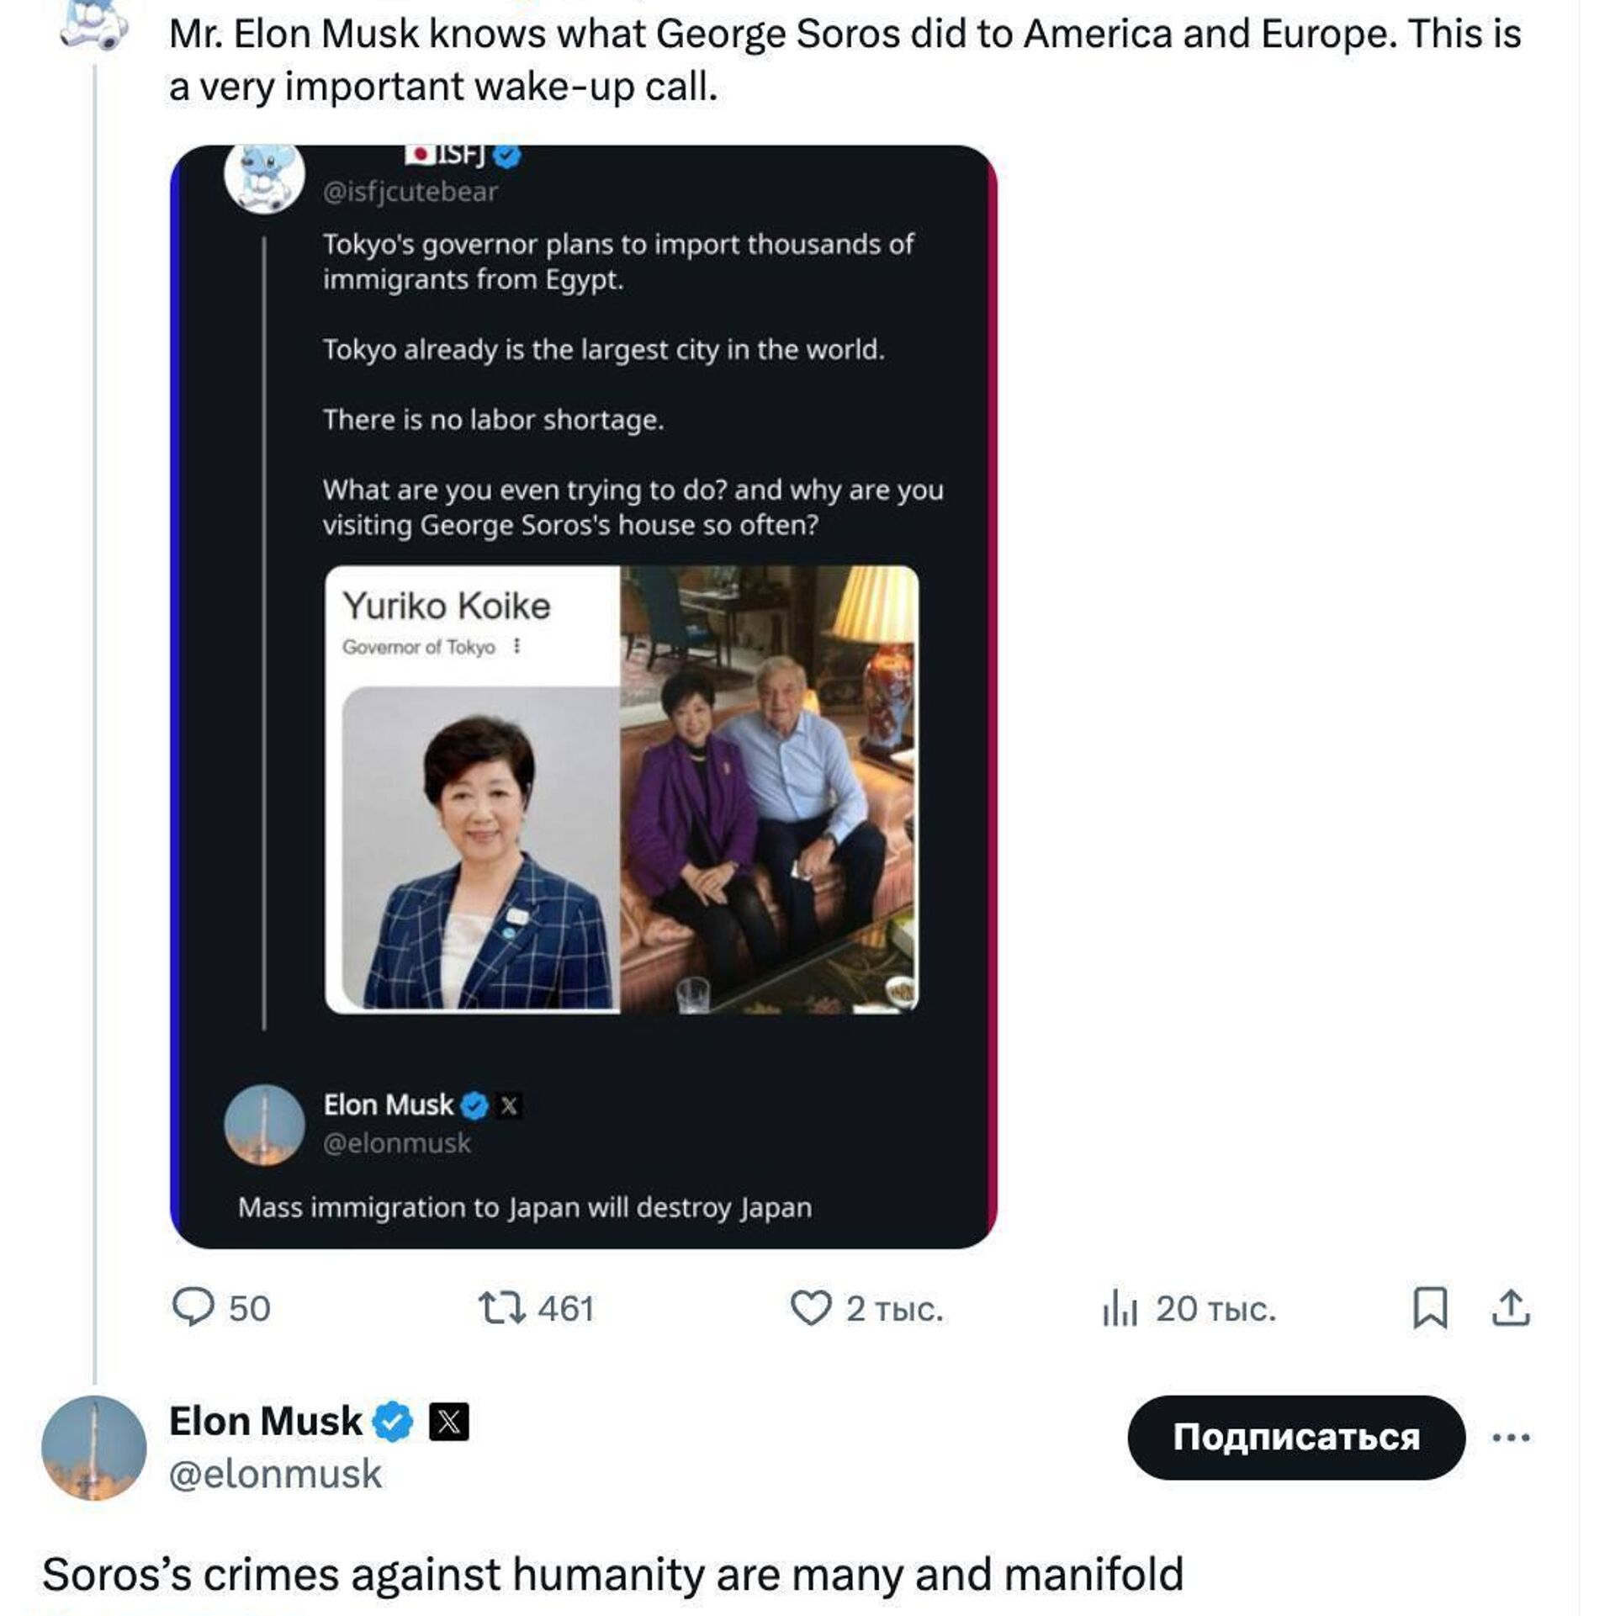This screenshot has height=1616, width=1615.
Task: Open the three-dot more options menu
Action: pyautogui.click(x=1511, y=1438)
